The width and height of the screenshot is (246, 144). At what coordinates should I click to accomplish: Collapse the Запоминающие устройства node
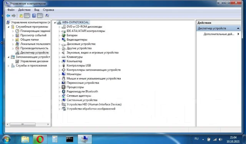[8, 57]
